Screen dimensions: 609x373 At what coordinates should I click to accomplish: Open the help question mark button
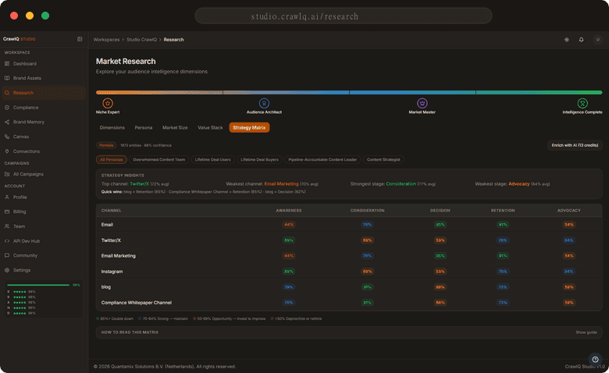(x=595, y=360)
